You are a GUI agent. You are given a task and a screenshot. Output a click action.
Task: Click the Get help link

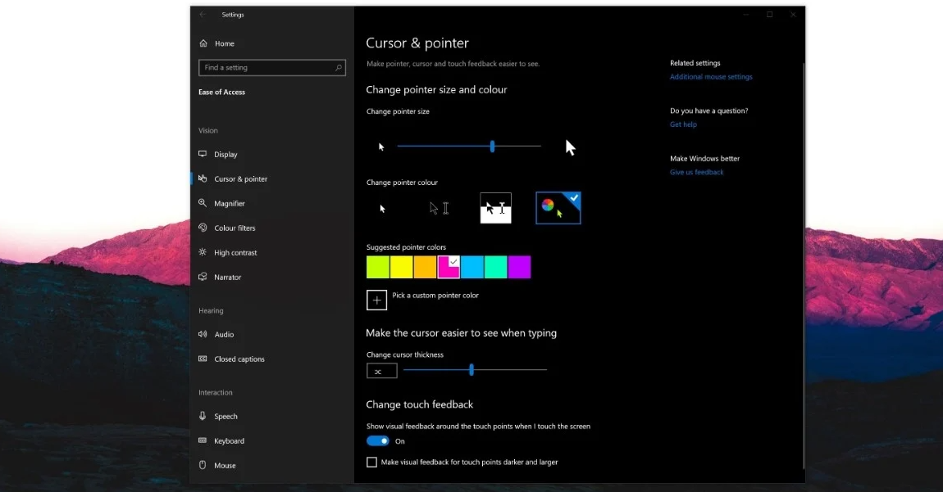click(x=683, y=124)
